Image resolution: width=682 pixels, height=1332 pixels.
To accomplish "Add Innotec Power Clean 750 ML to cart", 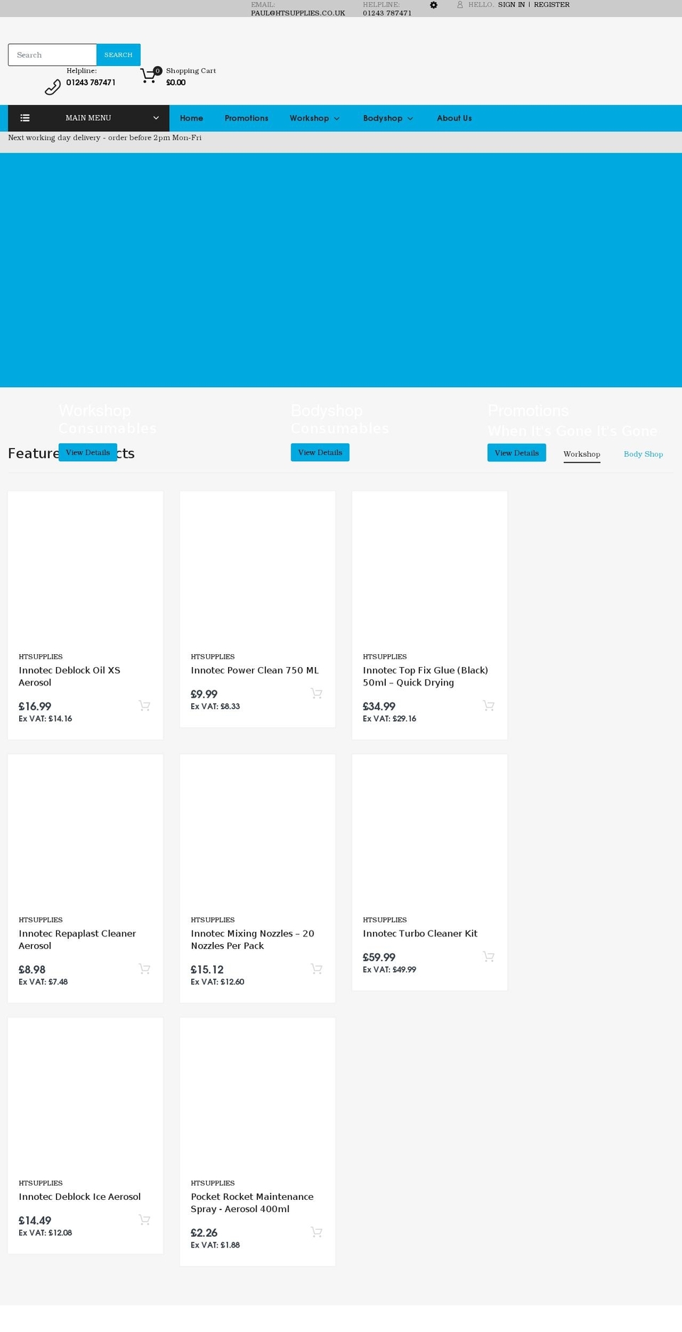I will (316, 693).
